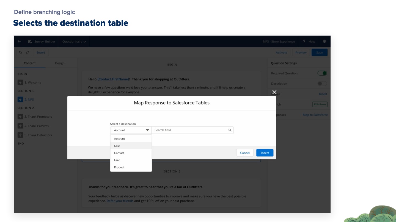The height and width of the screenshot is (222, 396).
Task: Open the Questionnaire dropdown
Action: point(74,42)
